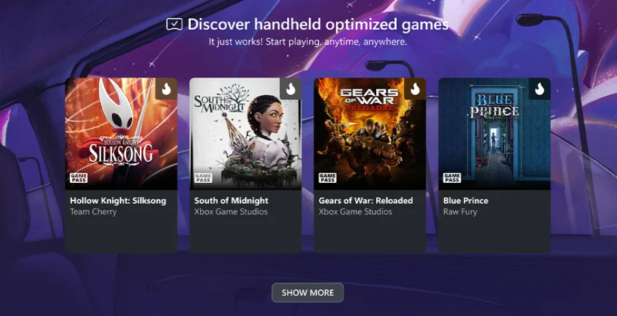The height and width of the screenshot is (316, 617).
Task: Click Game Pass badge on South of Midnight cover
Action: tap(203, 178)
